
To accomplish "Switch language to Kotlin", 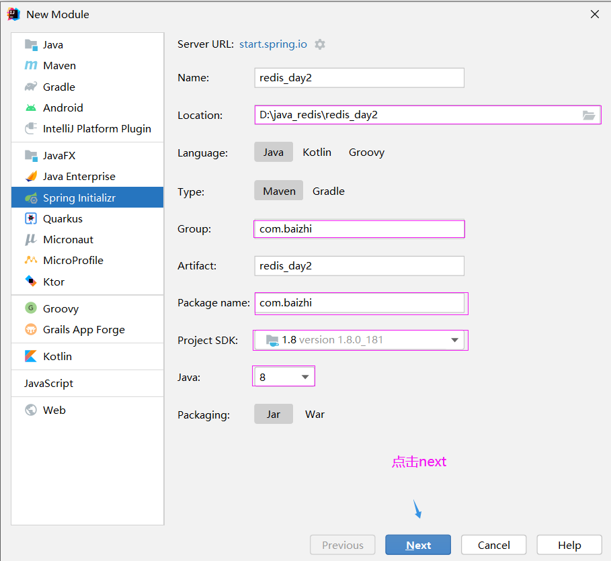I will click(x=317, y=152).
